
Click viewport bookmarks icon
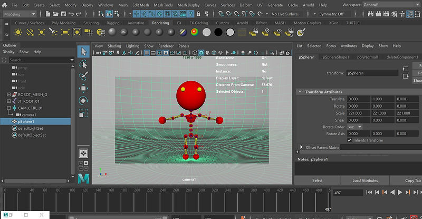[x=118, y=53]
